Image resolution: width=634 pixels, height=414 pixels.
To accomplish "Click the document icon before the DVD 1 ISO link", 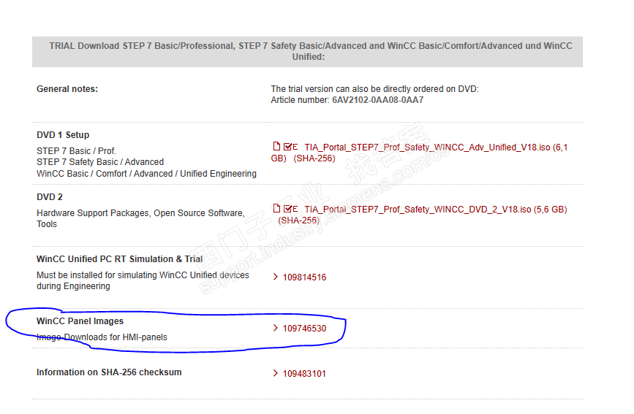I will (276, 146).
